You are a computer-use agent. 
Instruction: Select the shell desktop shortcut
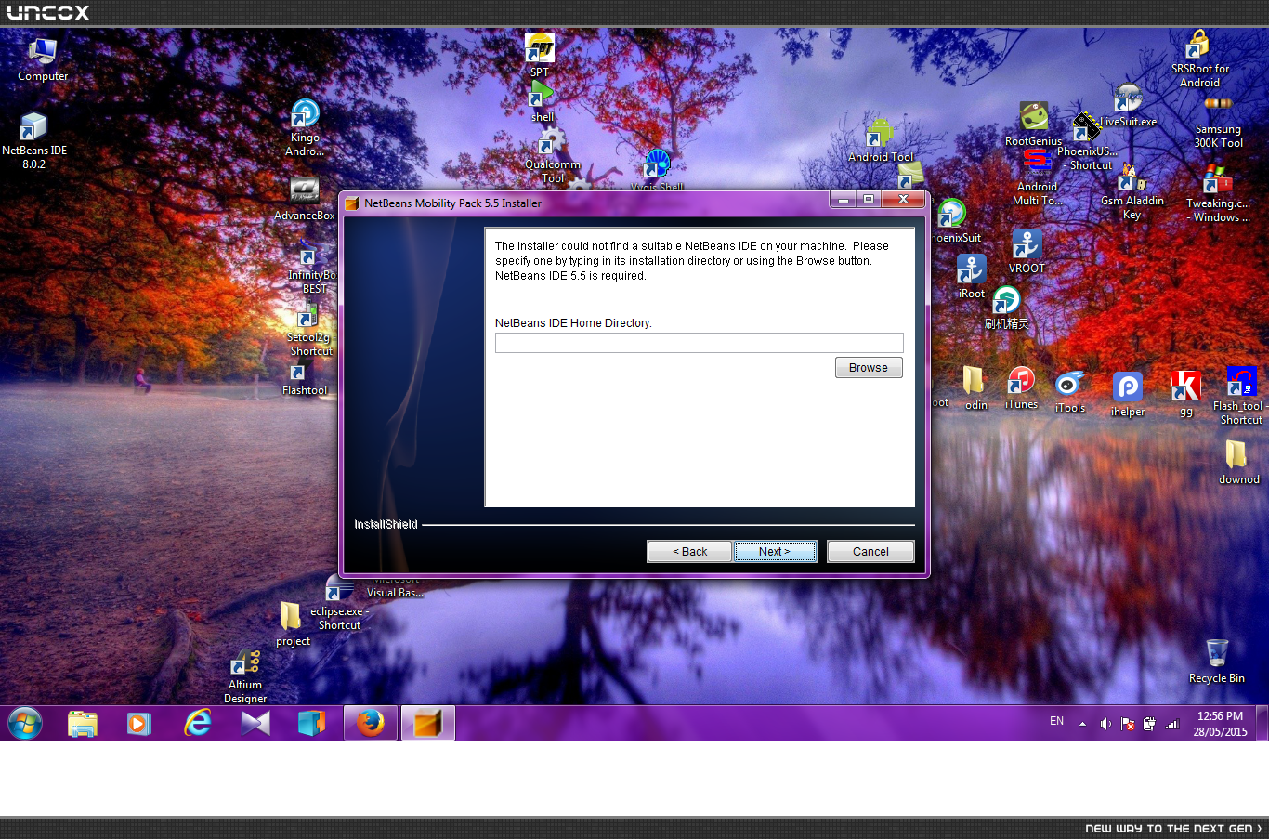pyautogui.click(x=542, y=102)
